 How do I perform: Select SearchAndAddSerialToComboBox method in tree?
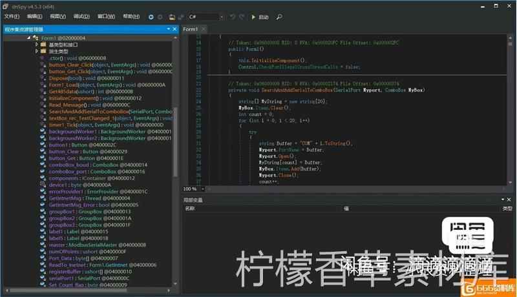click(111, 111)
